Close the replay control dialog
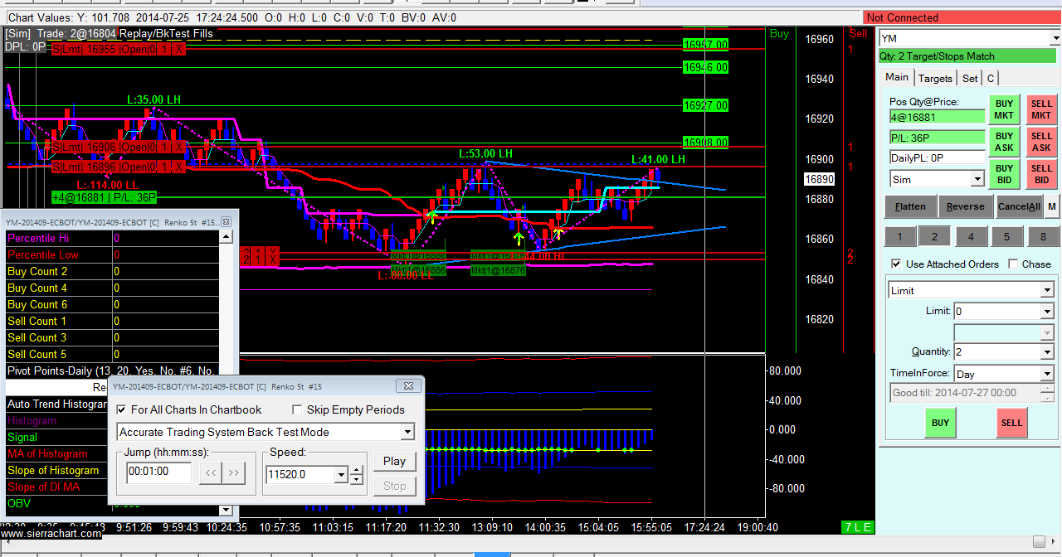Image resolution: width=1062 pixels, height=557 pixels. 407,386
